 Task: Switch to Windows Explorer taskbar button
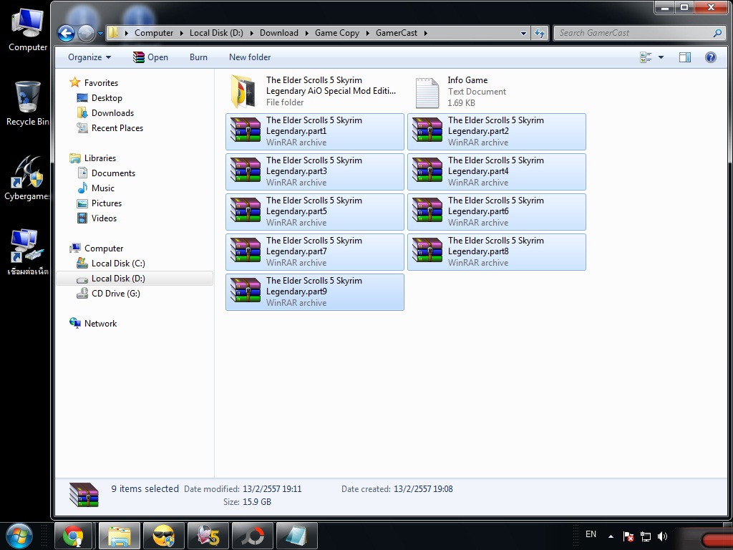click(x=120, y=536)
